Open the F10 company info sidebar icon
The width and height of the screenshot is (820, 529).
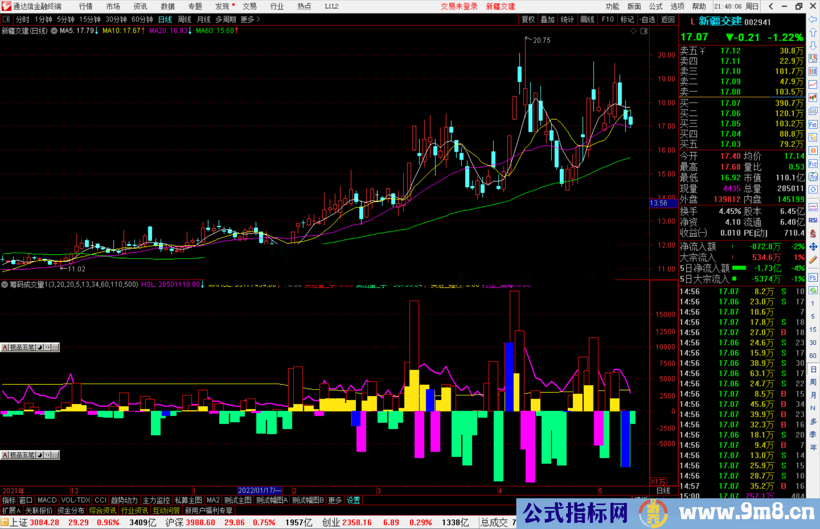coord(813,124)
